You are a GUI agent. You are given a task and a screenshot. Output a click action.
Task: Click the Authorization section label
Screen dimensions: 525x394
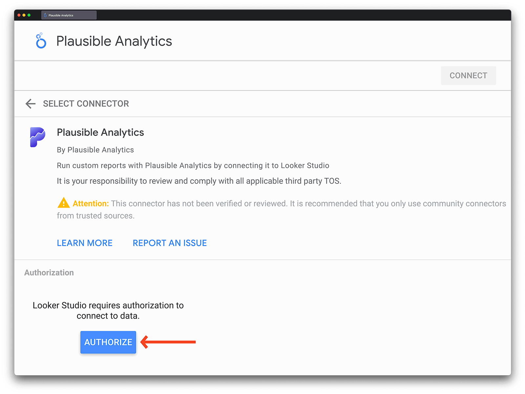tap(49, 272)
